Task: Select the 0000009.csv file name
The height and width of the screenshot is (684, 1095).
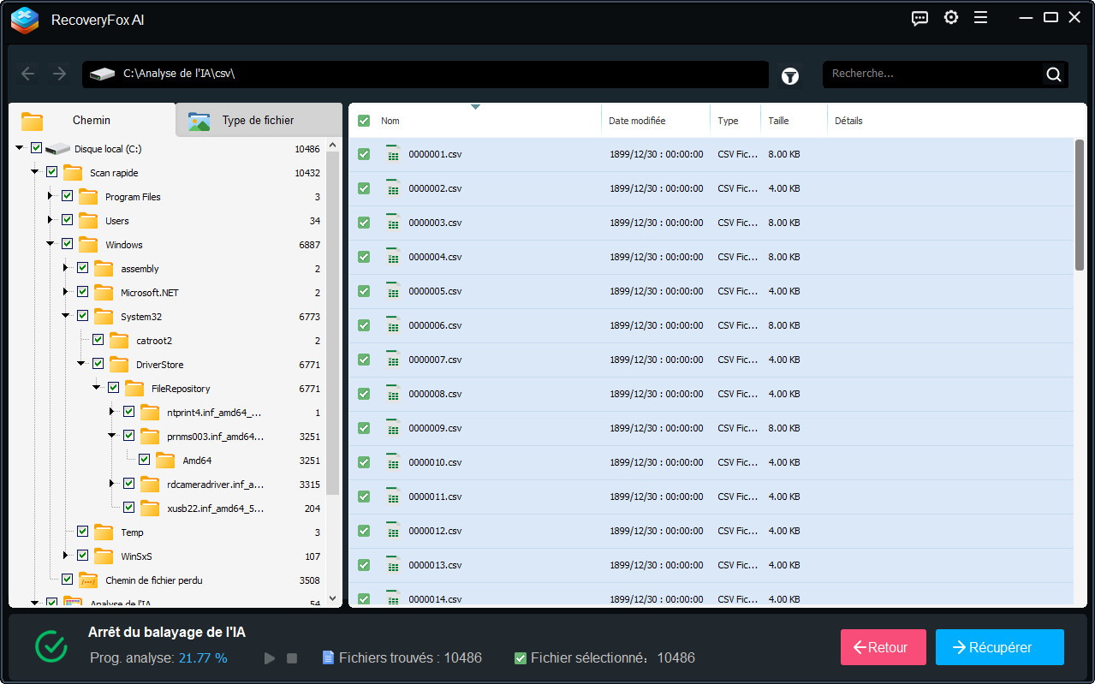Action: click(x=435, y=428)
